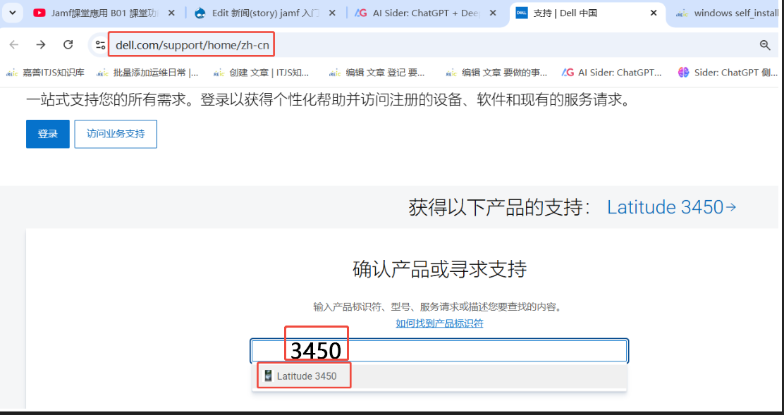This screenshot has height=415, width=784.
Task: Click the Drupal favicon on the Edit 新闻 tab
Action: click(x=200, y=13)
